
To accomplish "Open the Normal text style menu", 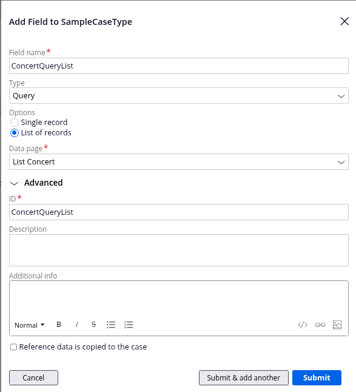I will pyautogui.click(x=30, y=325).
